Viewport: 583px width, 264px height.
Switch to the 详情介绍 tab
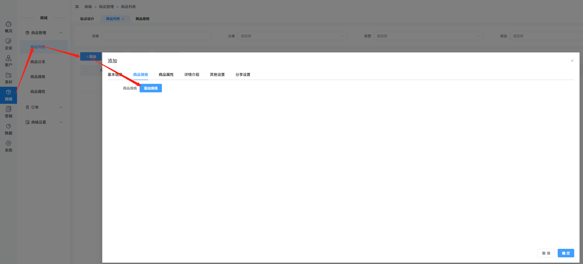[191, 75]
